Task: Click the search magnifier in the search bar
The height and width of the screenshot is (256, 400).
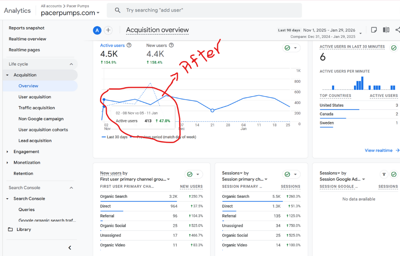Action: 117,10
